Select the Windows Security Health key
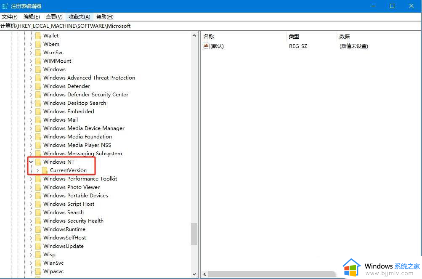Screen dimensions: 422x279 pos(73,221)
